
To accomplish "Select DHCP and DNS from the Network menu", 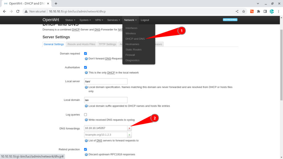I will 135,39.
